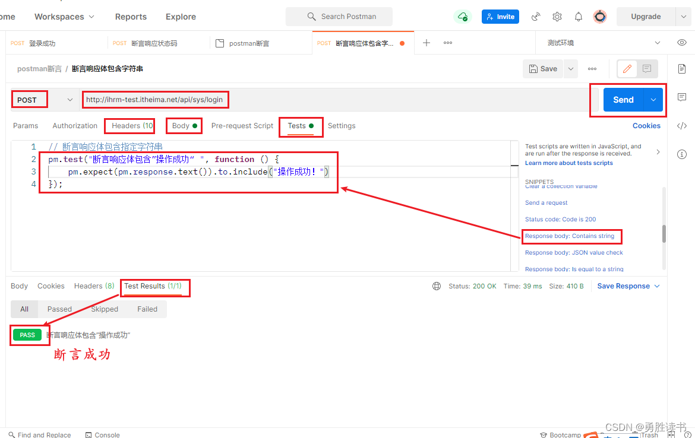Screen dimensions: 695x438
Task: Expand the Upgrade dropdown arrow
Action: tap(683, 17)
